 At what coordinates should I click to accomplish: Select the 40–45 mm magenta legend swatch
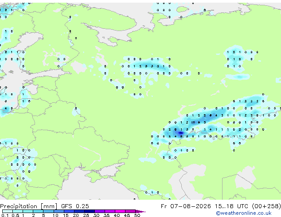click(120, 211)
